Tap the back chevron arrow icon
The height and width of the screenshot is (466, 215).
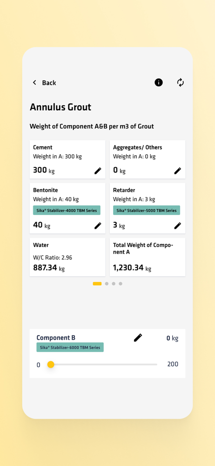(x=34, y=82)
